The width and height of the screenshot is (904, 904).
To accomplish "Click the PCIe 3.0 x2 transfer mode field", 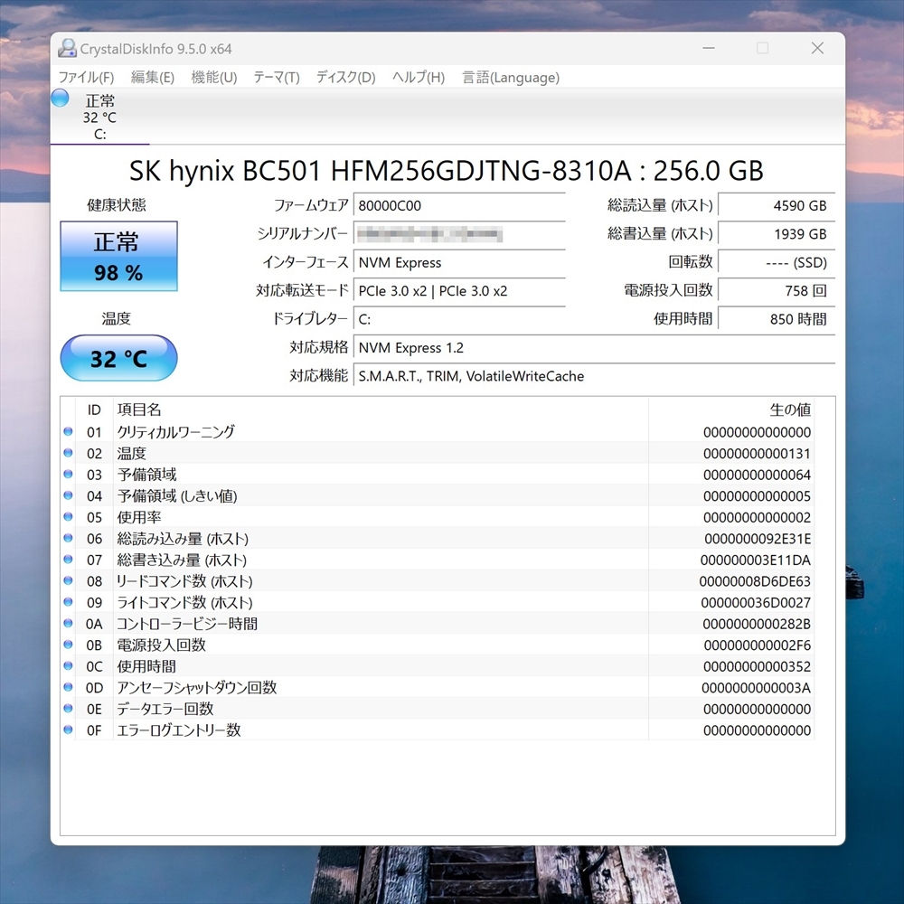I will point(459,290).
